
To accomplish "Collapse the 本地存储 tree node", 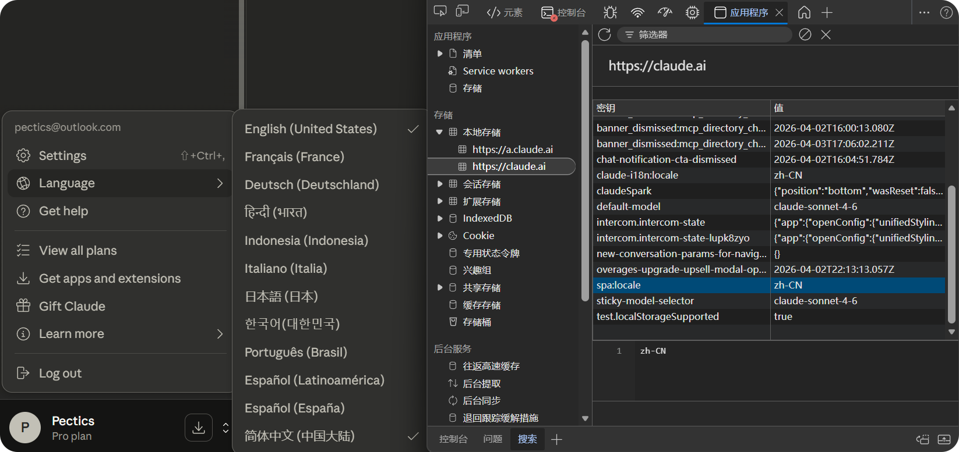I will point(440,132).
